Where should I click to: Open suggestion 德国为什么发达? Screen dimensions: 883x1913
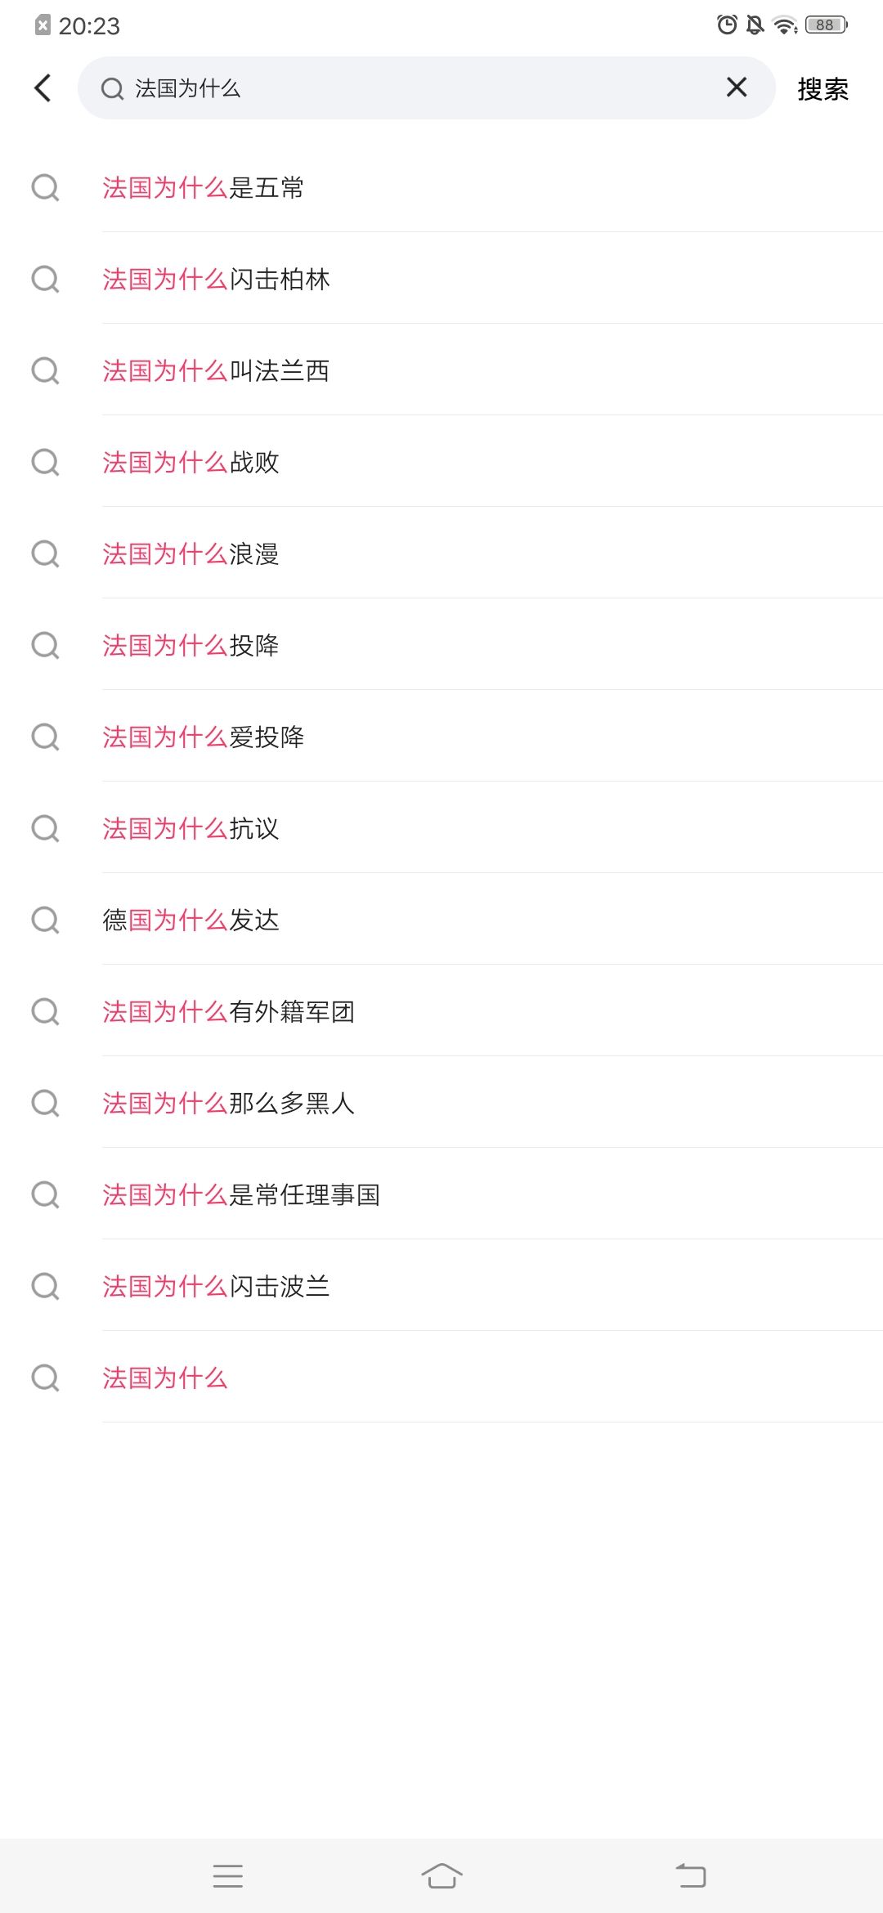pyautogui.click(x=190, y=921)
